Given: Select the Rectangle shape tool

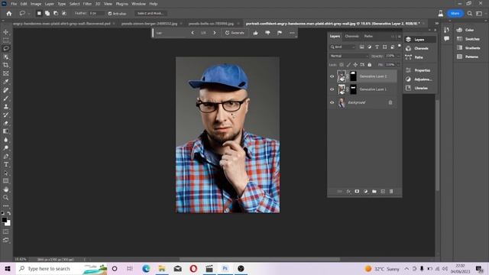Looking at the screenshot, I should click(6, 181).
